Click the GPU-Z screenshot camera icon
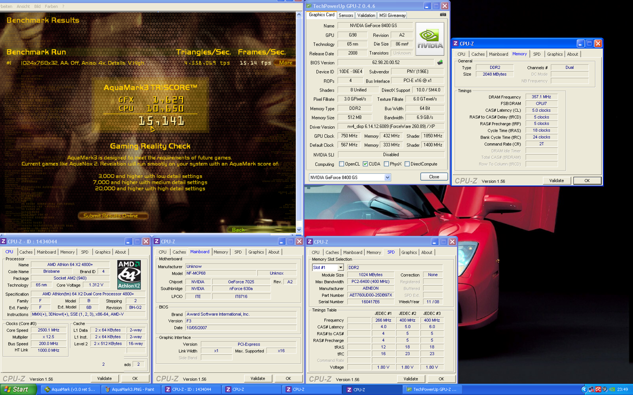 point(443,15)
